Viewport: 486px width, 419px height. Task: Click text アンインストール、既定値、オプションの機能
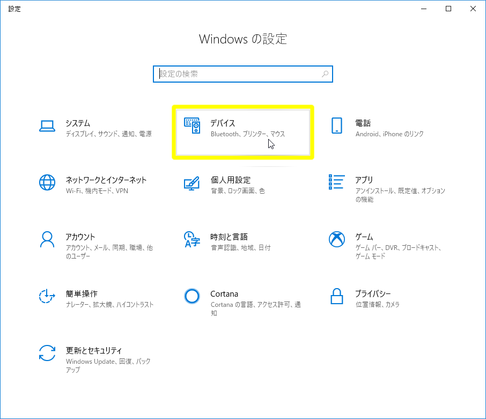401,195
